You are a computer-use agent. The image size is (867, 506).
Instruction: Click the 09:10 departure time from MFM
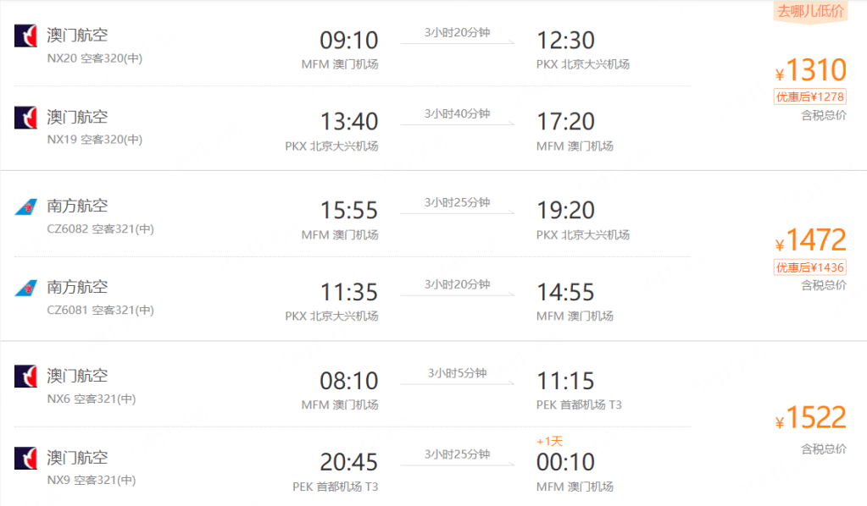tap(348, 40)
